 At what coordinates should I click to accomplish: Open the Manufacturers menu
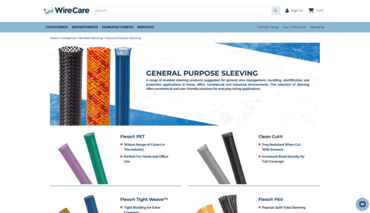(x=117, y=27)
